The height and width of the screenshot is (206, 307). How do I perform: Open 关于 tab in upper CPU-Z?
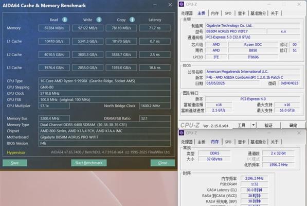274,13
